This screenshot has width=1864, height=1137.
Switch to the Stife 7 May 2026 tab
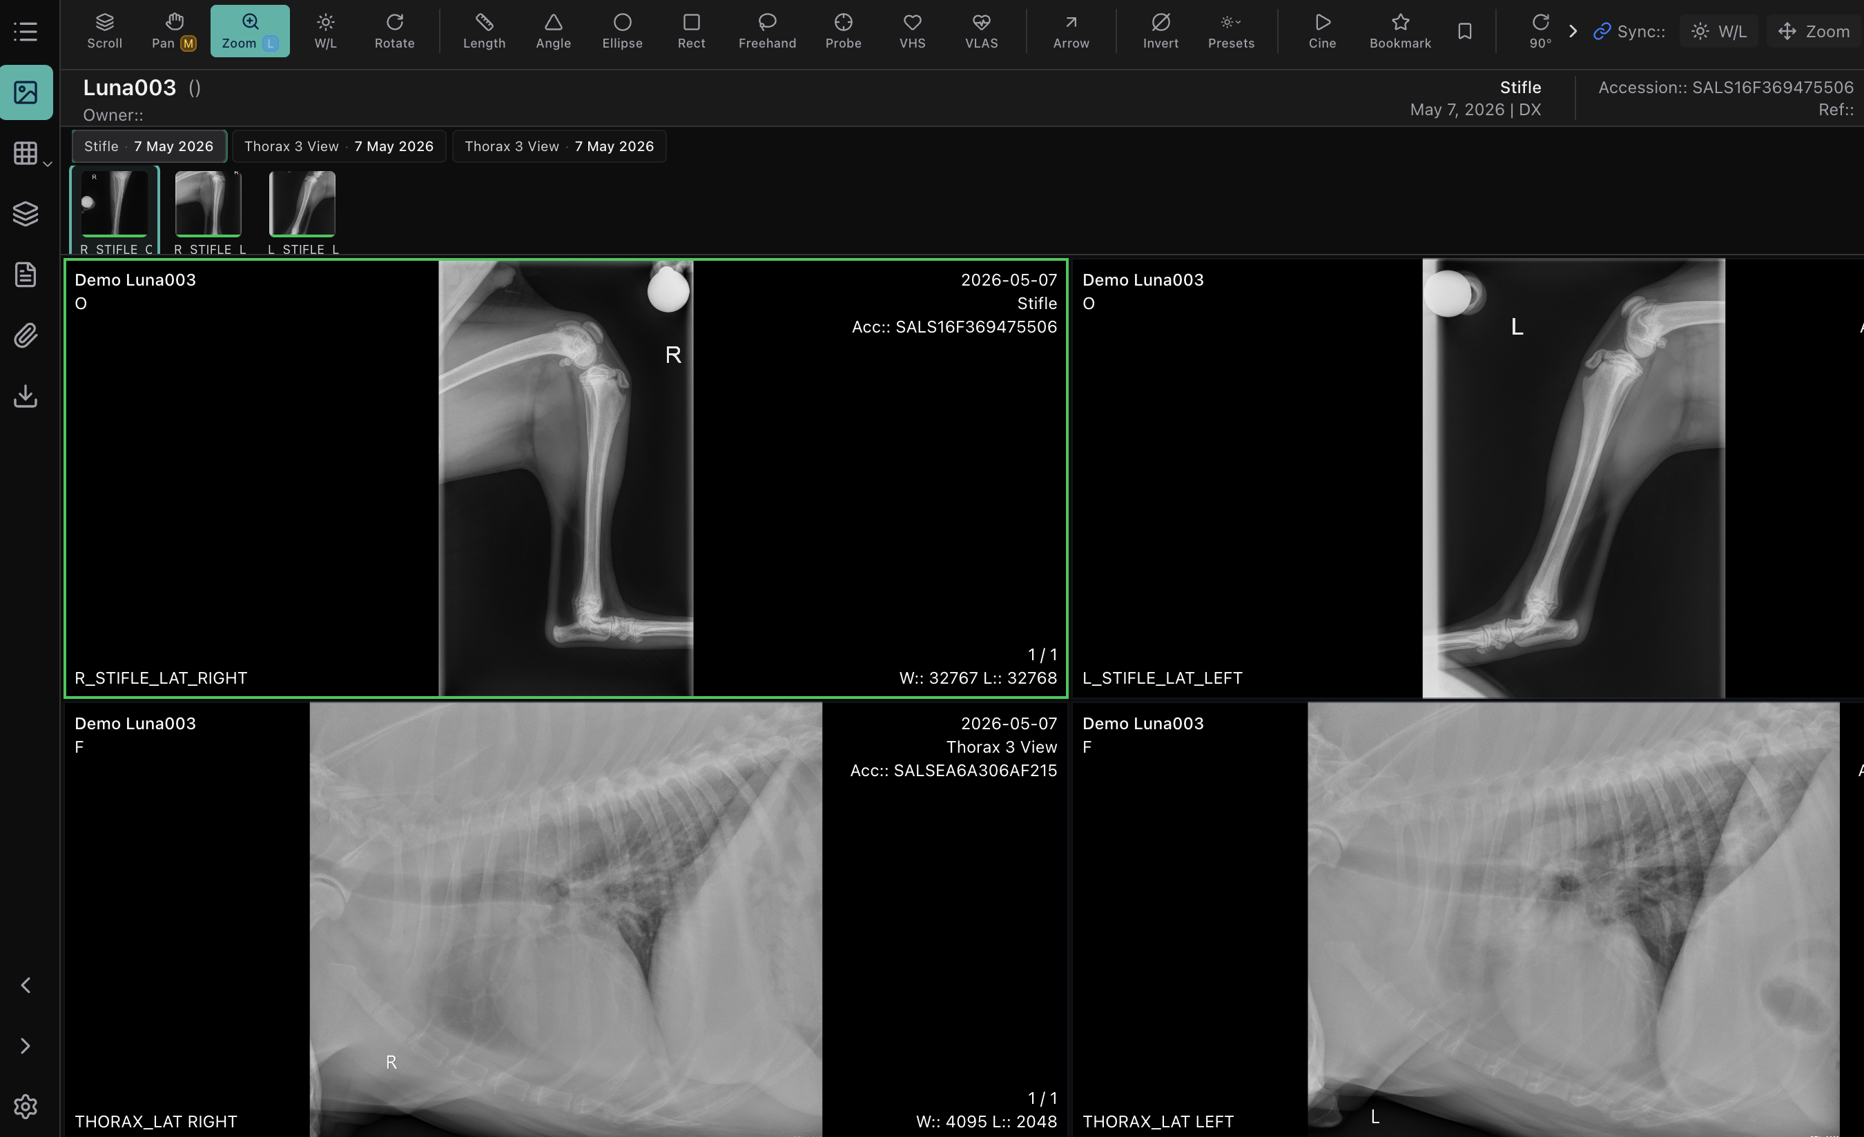pos(149,146)
